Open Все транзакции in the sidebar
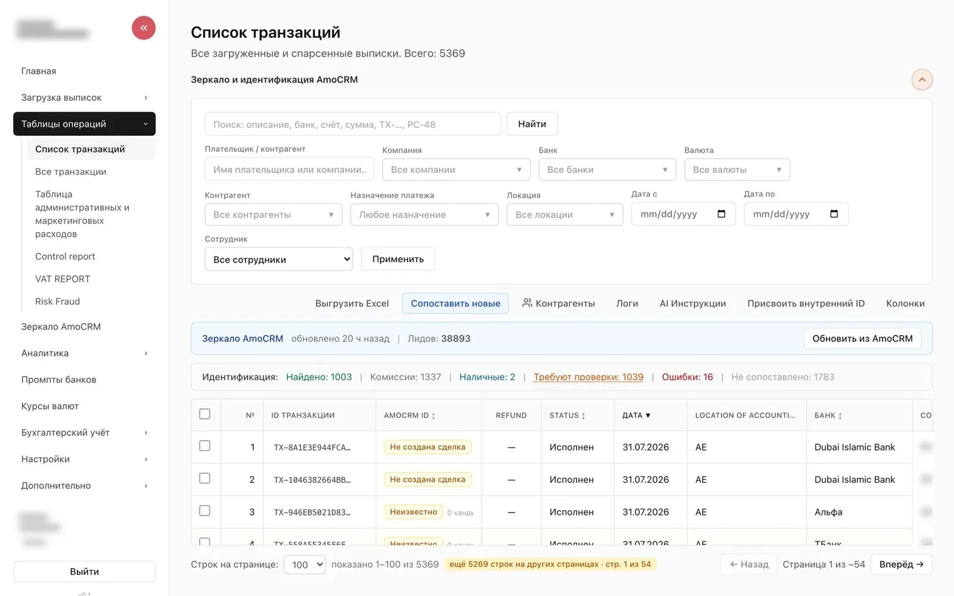 coord(70,172)
